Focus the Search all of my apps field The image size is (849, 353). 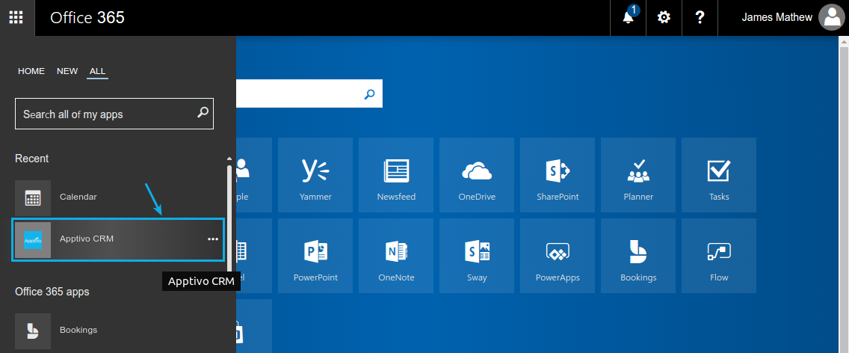[114, 114]
